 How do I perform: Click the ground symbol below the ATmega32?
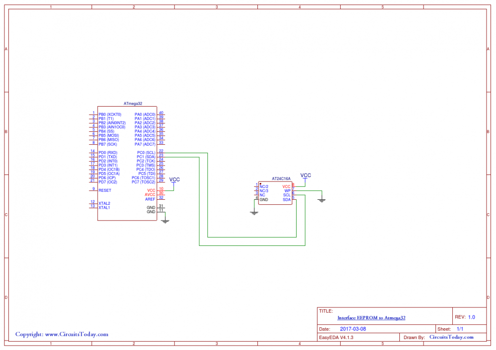166,221
